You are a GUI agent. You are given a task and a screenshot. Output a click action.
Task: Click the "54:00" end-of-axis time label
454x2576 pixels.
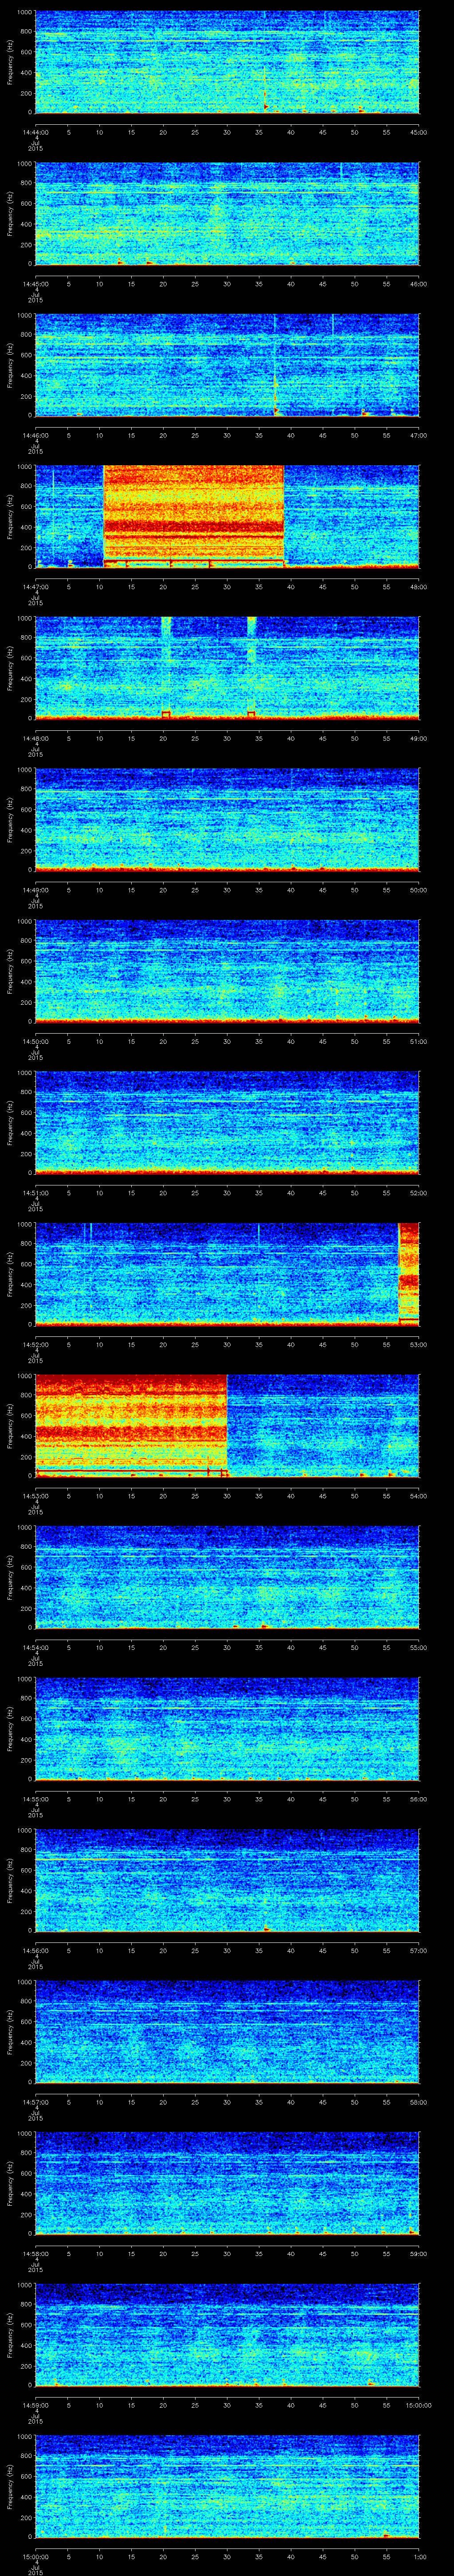(x=418, y=1496)
